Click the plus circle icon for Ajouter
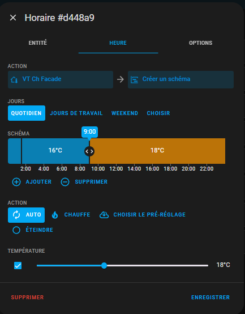This screenshot has height=314, width=245. (16, 182)
